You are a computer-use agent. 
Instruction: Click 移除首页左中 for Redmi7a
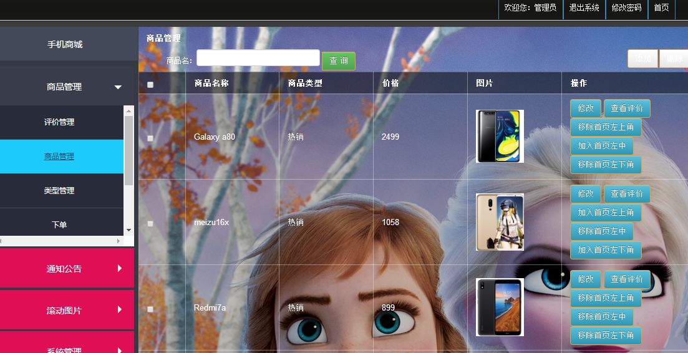point(602,317)
